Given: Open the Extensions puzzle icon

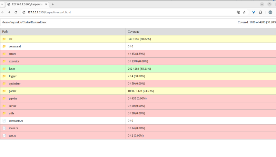Looking at the screenshot, I should 260,12.
